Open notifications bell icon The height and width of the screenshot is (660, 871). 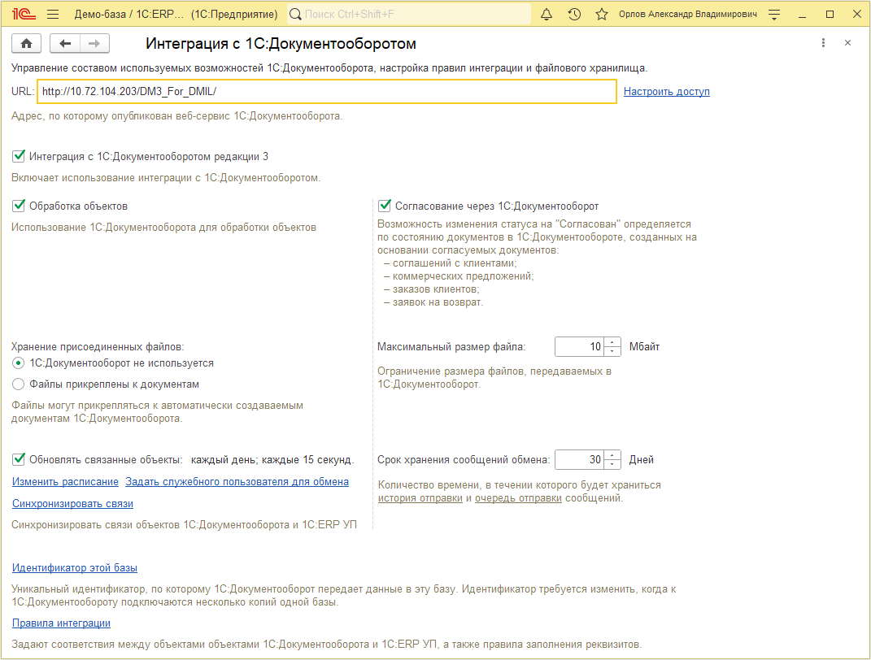point(547,15)
